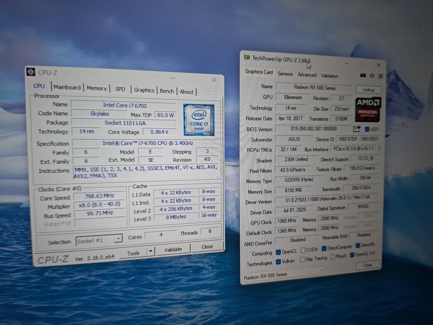Viewport: 433px width, 325px height.
Task: Click the Close button in GPU-Z
Action: click(x=367, y=265)
